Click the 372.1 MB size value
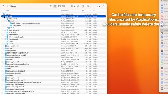Screen dimensions: 168x94 tap(88, 30)
